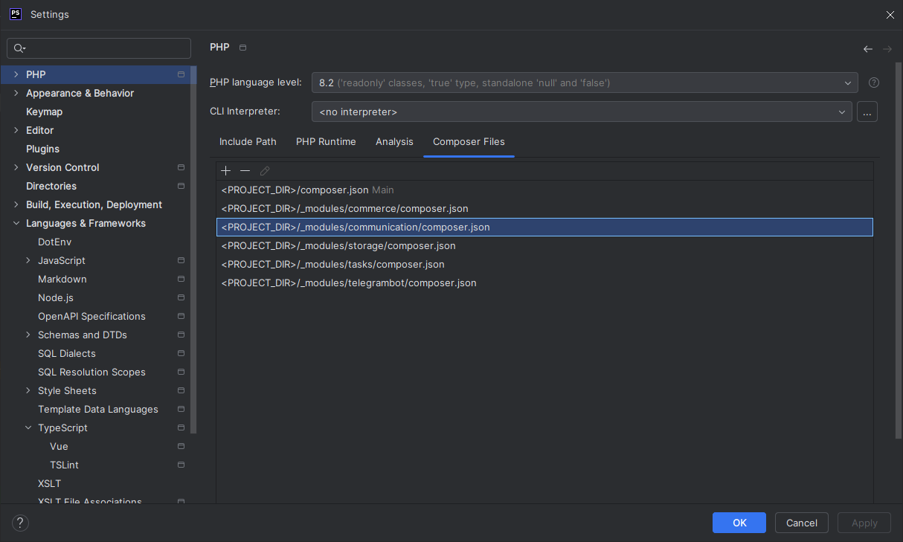Screen dimensions: 903x542
Task: Click the back arrow in settings header
Action: pos(867,49)
